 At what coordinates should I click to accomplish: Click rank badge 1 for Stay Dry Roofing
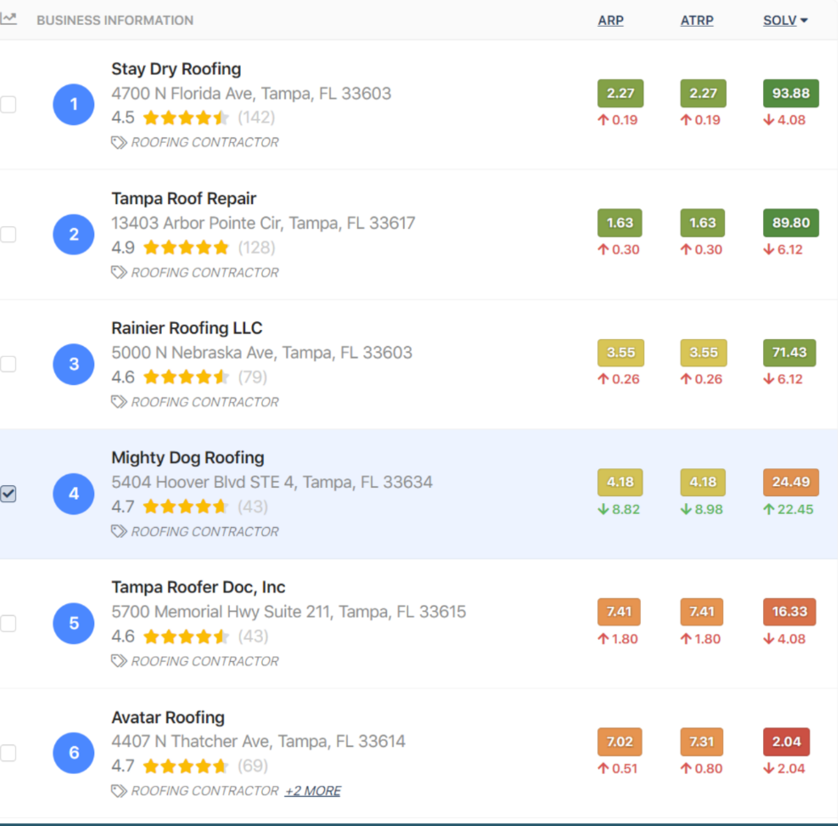[x=73, y=105]
